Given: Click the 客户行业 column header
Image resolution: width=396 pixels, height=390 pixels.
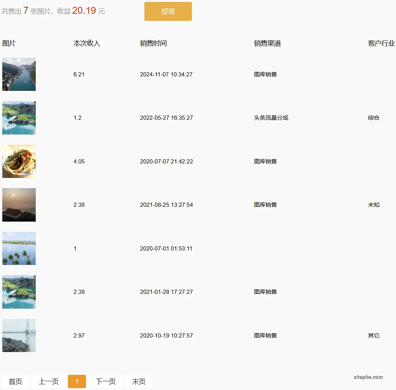Looking at the screenshot, I should click(381, 43).
